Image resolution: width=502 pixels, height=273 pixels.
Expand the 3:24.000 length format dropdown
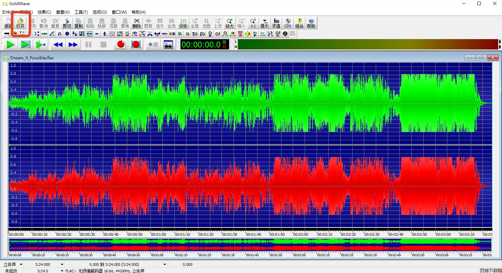point(62,264)
